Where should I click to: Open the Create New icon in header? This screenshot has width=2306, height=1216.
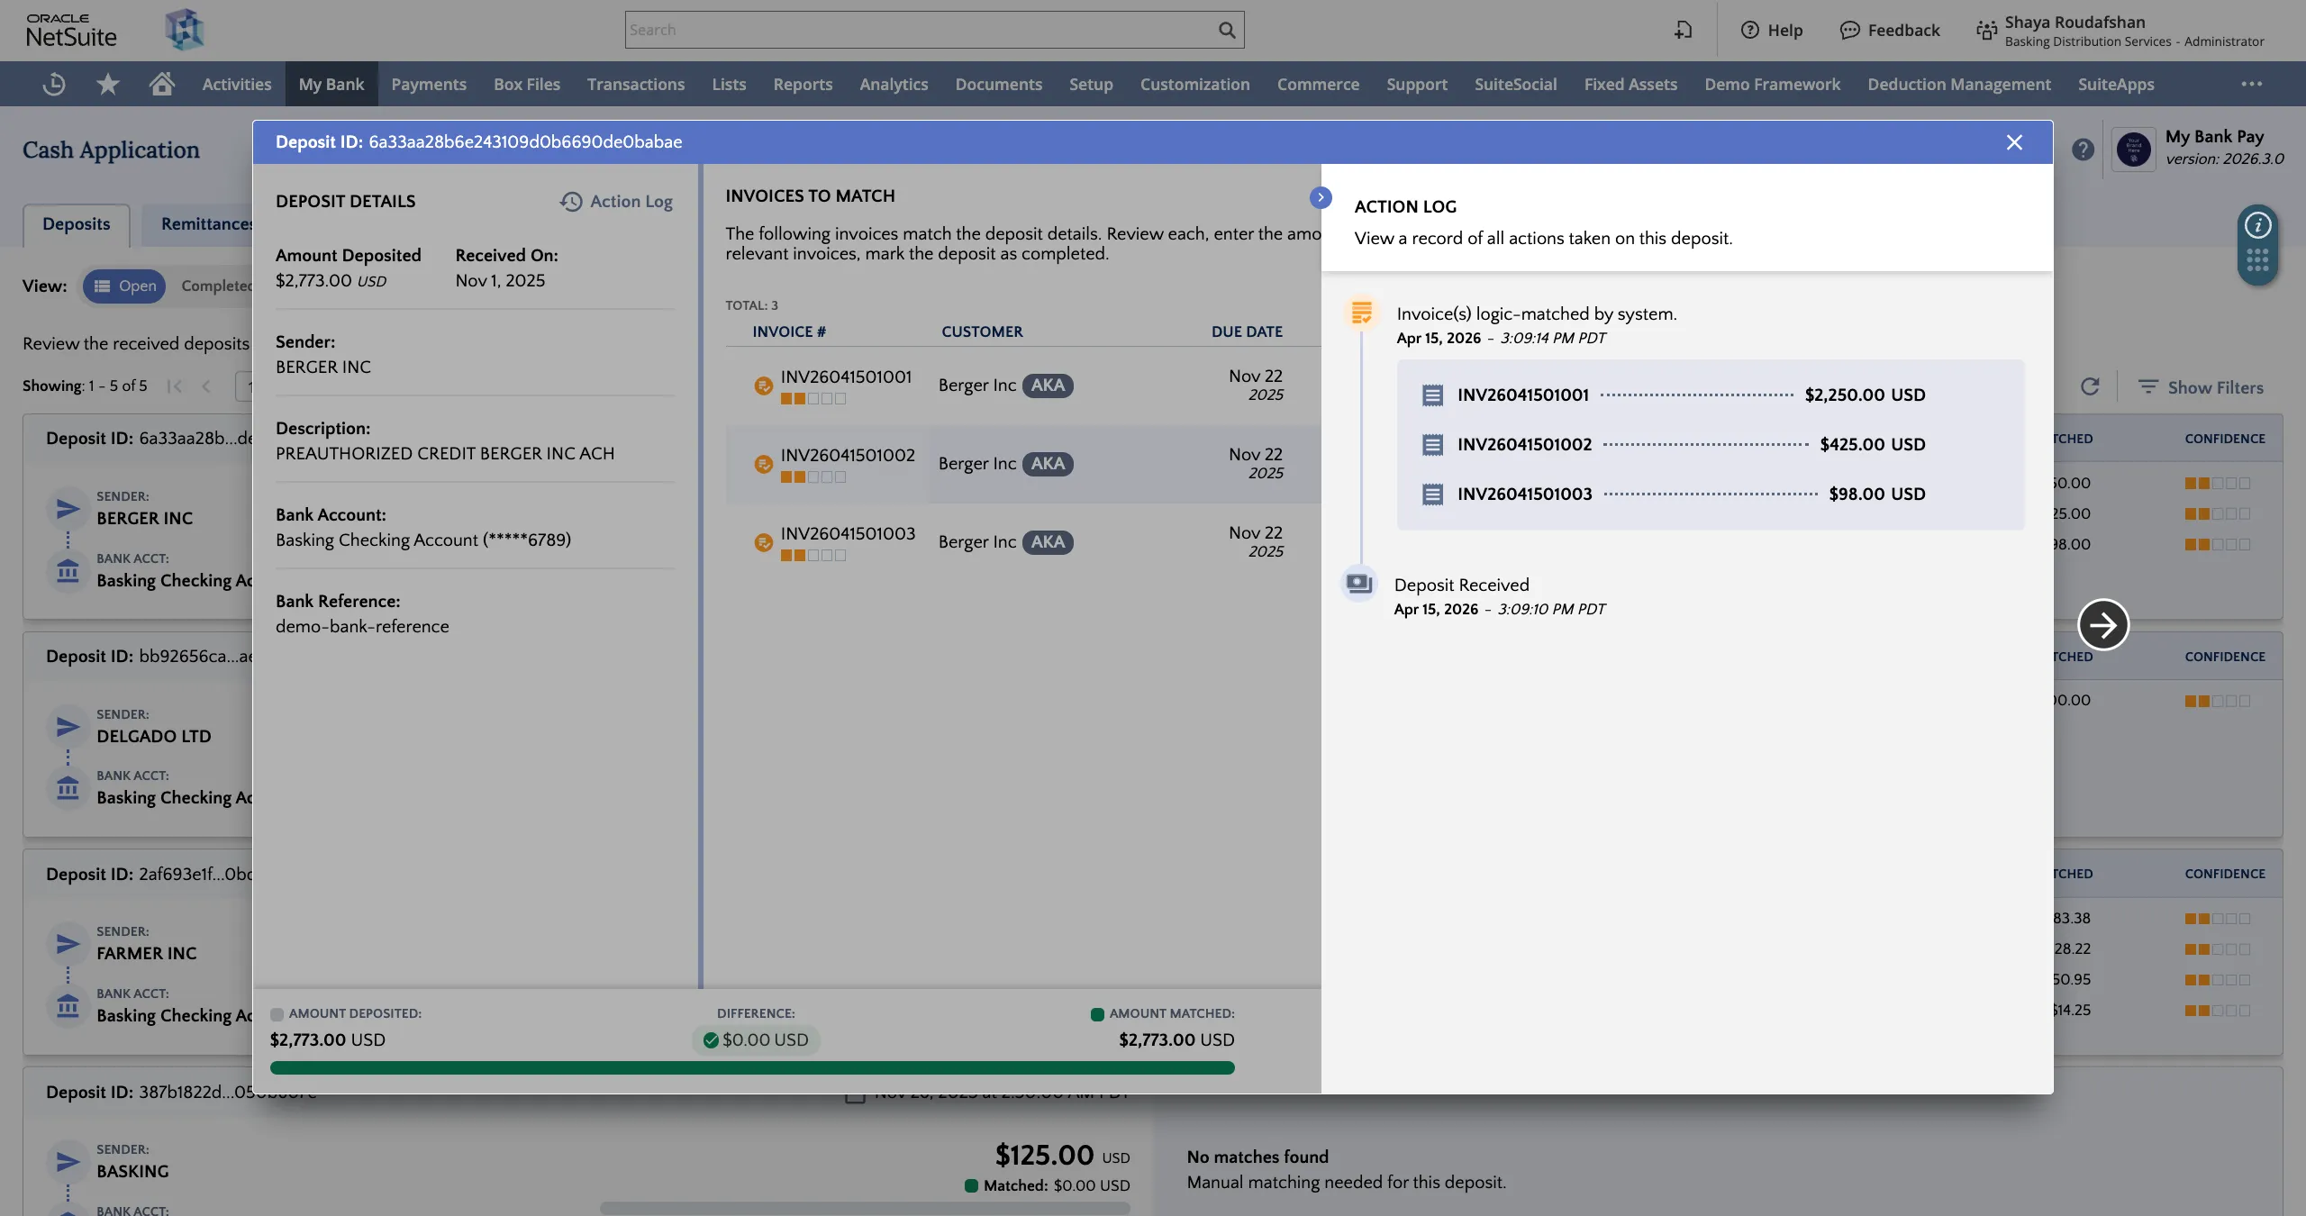[x=1684, y=30]
